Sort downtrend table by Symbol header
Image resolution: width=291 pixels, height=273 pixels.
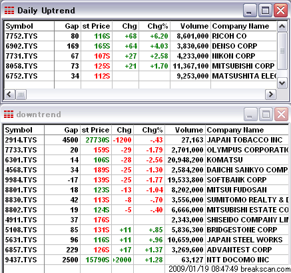(x=24, y=130)
